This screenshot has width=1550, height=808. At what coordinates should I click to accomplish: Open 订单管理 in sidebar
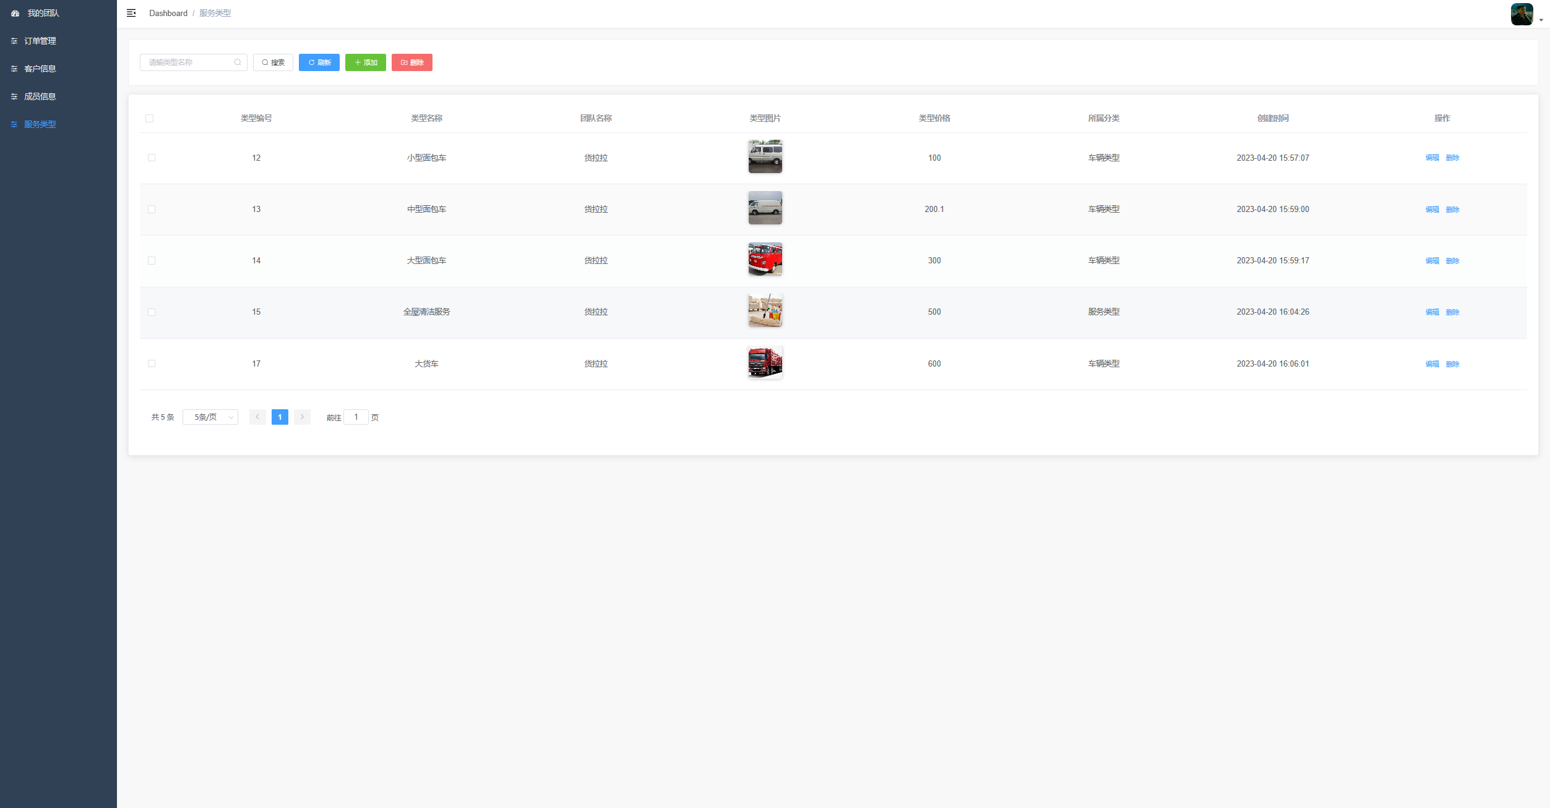point(58,41)
